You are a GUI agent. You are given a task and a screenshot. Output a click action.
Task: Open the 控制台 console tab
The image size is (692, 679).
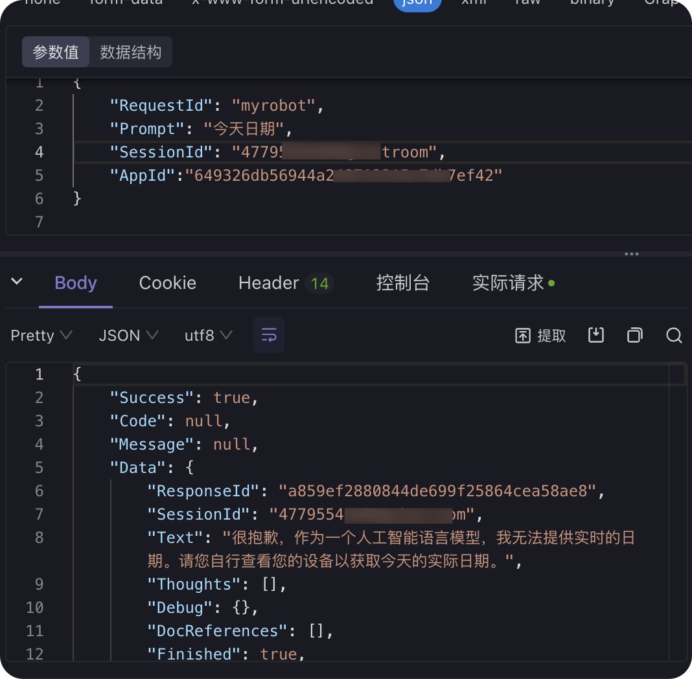point(403,282)
